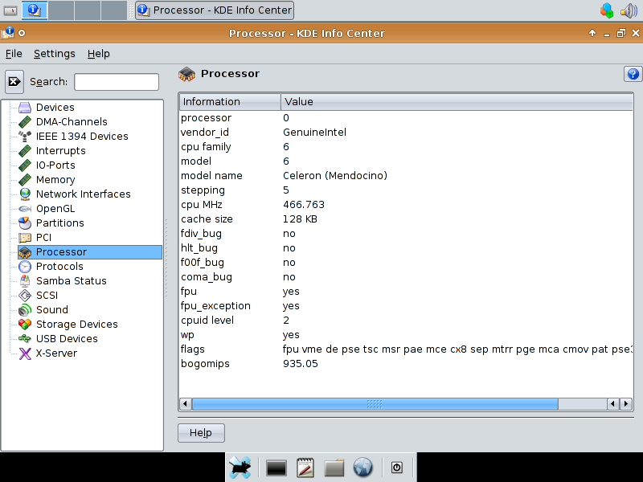The height and width of the screenshot is (482, 643).
Task: Click the Memory module icon
Action: (x=25, y=179)
